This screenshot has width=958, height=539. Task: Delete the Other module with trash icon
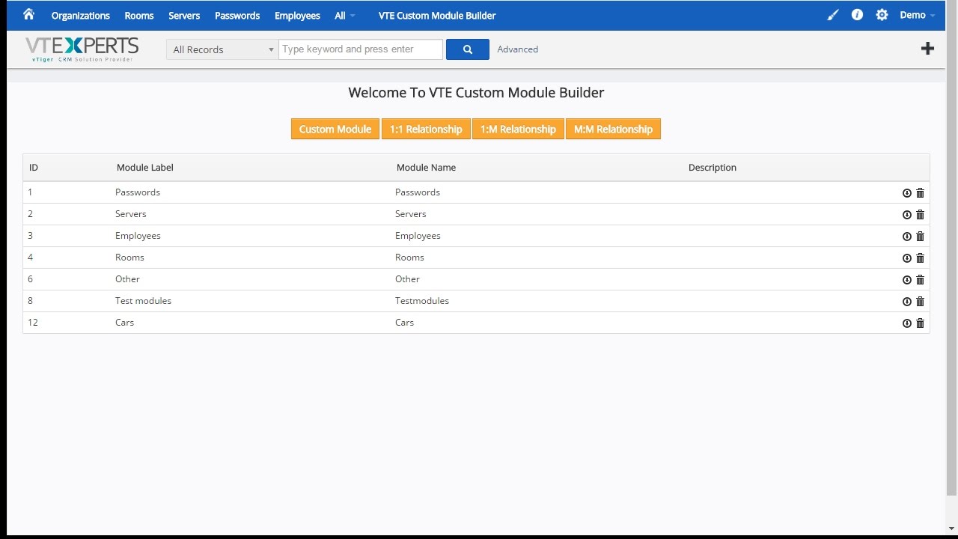tap(921, 280)
